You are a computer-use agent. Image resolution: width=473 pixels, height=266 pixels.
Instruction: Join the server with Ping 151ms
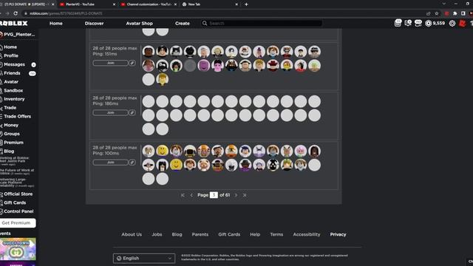(x=110, y=63)
